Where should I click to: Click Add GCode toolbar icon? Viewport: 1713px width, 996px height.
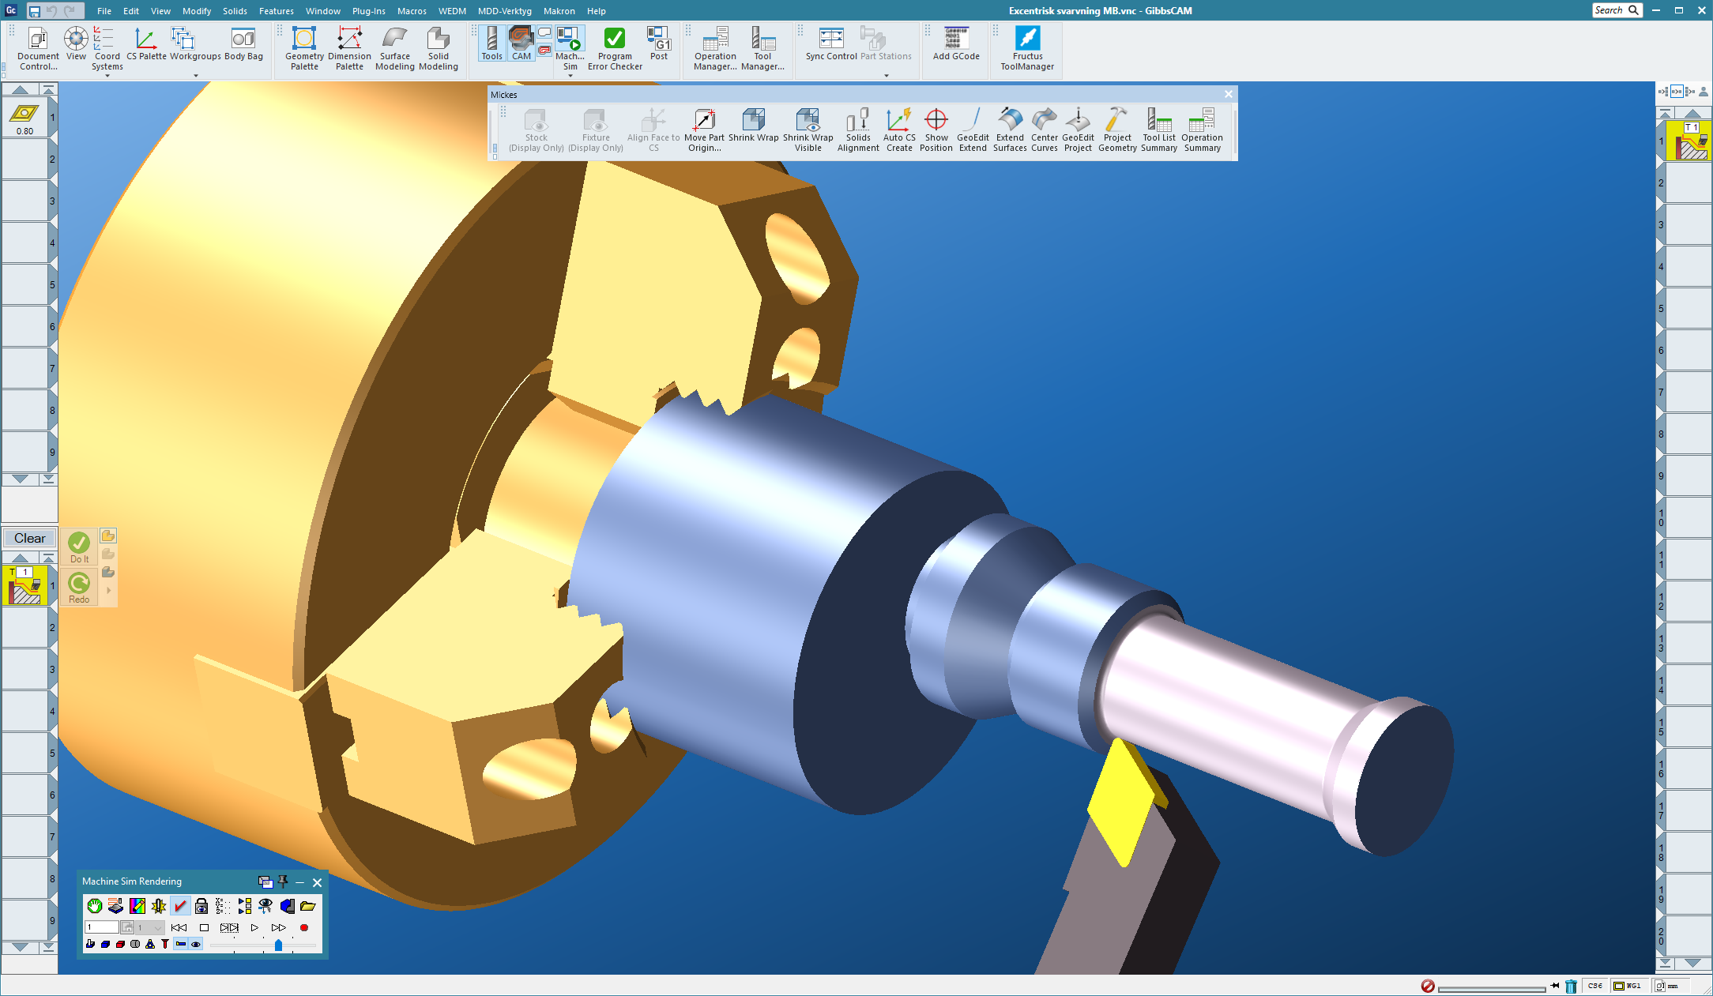956,44
